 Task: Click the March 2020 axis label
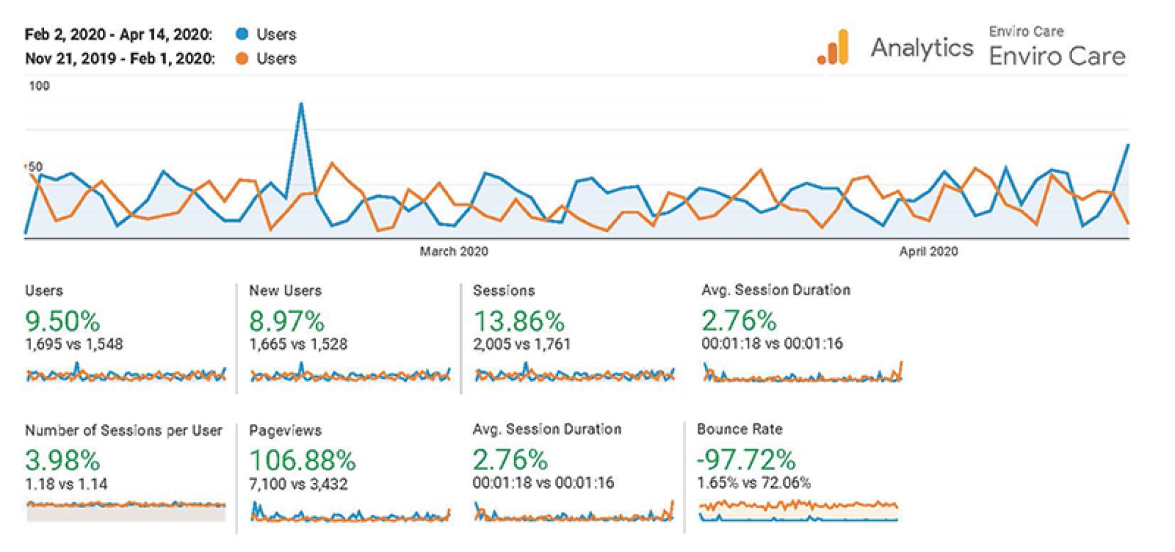pos(453,252)
